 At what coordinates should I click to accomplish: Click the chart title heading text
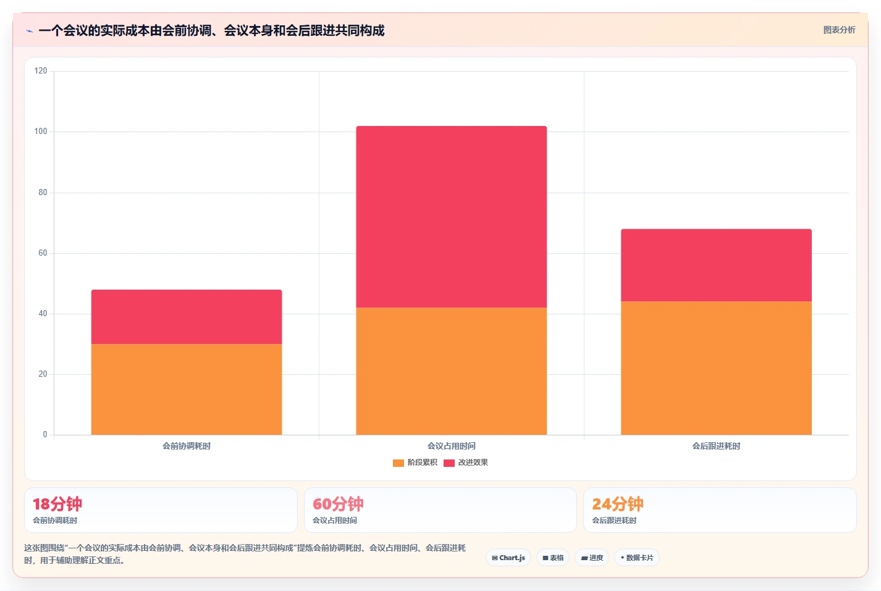coord(211,31)
